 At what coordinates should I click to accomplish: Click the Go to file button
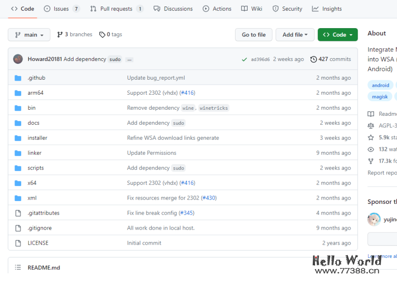254,35
